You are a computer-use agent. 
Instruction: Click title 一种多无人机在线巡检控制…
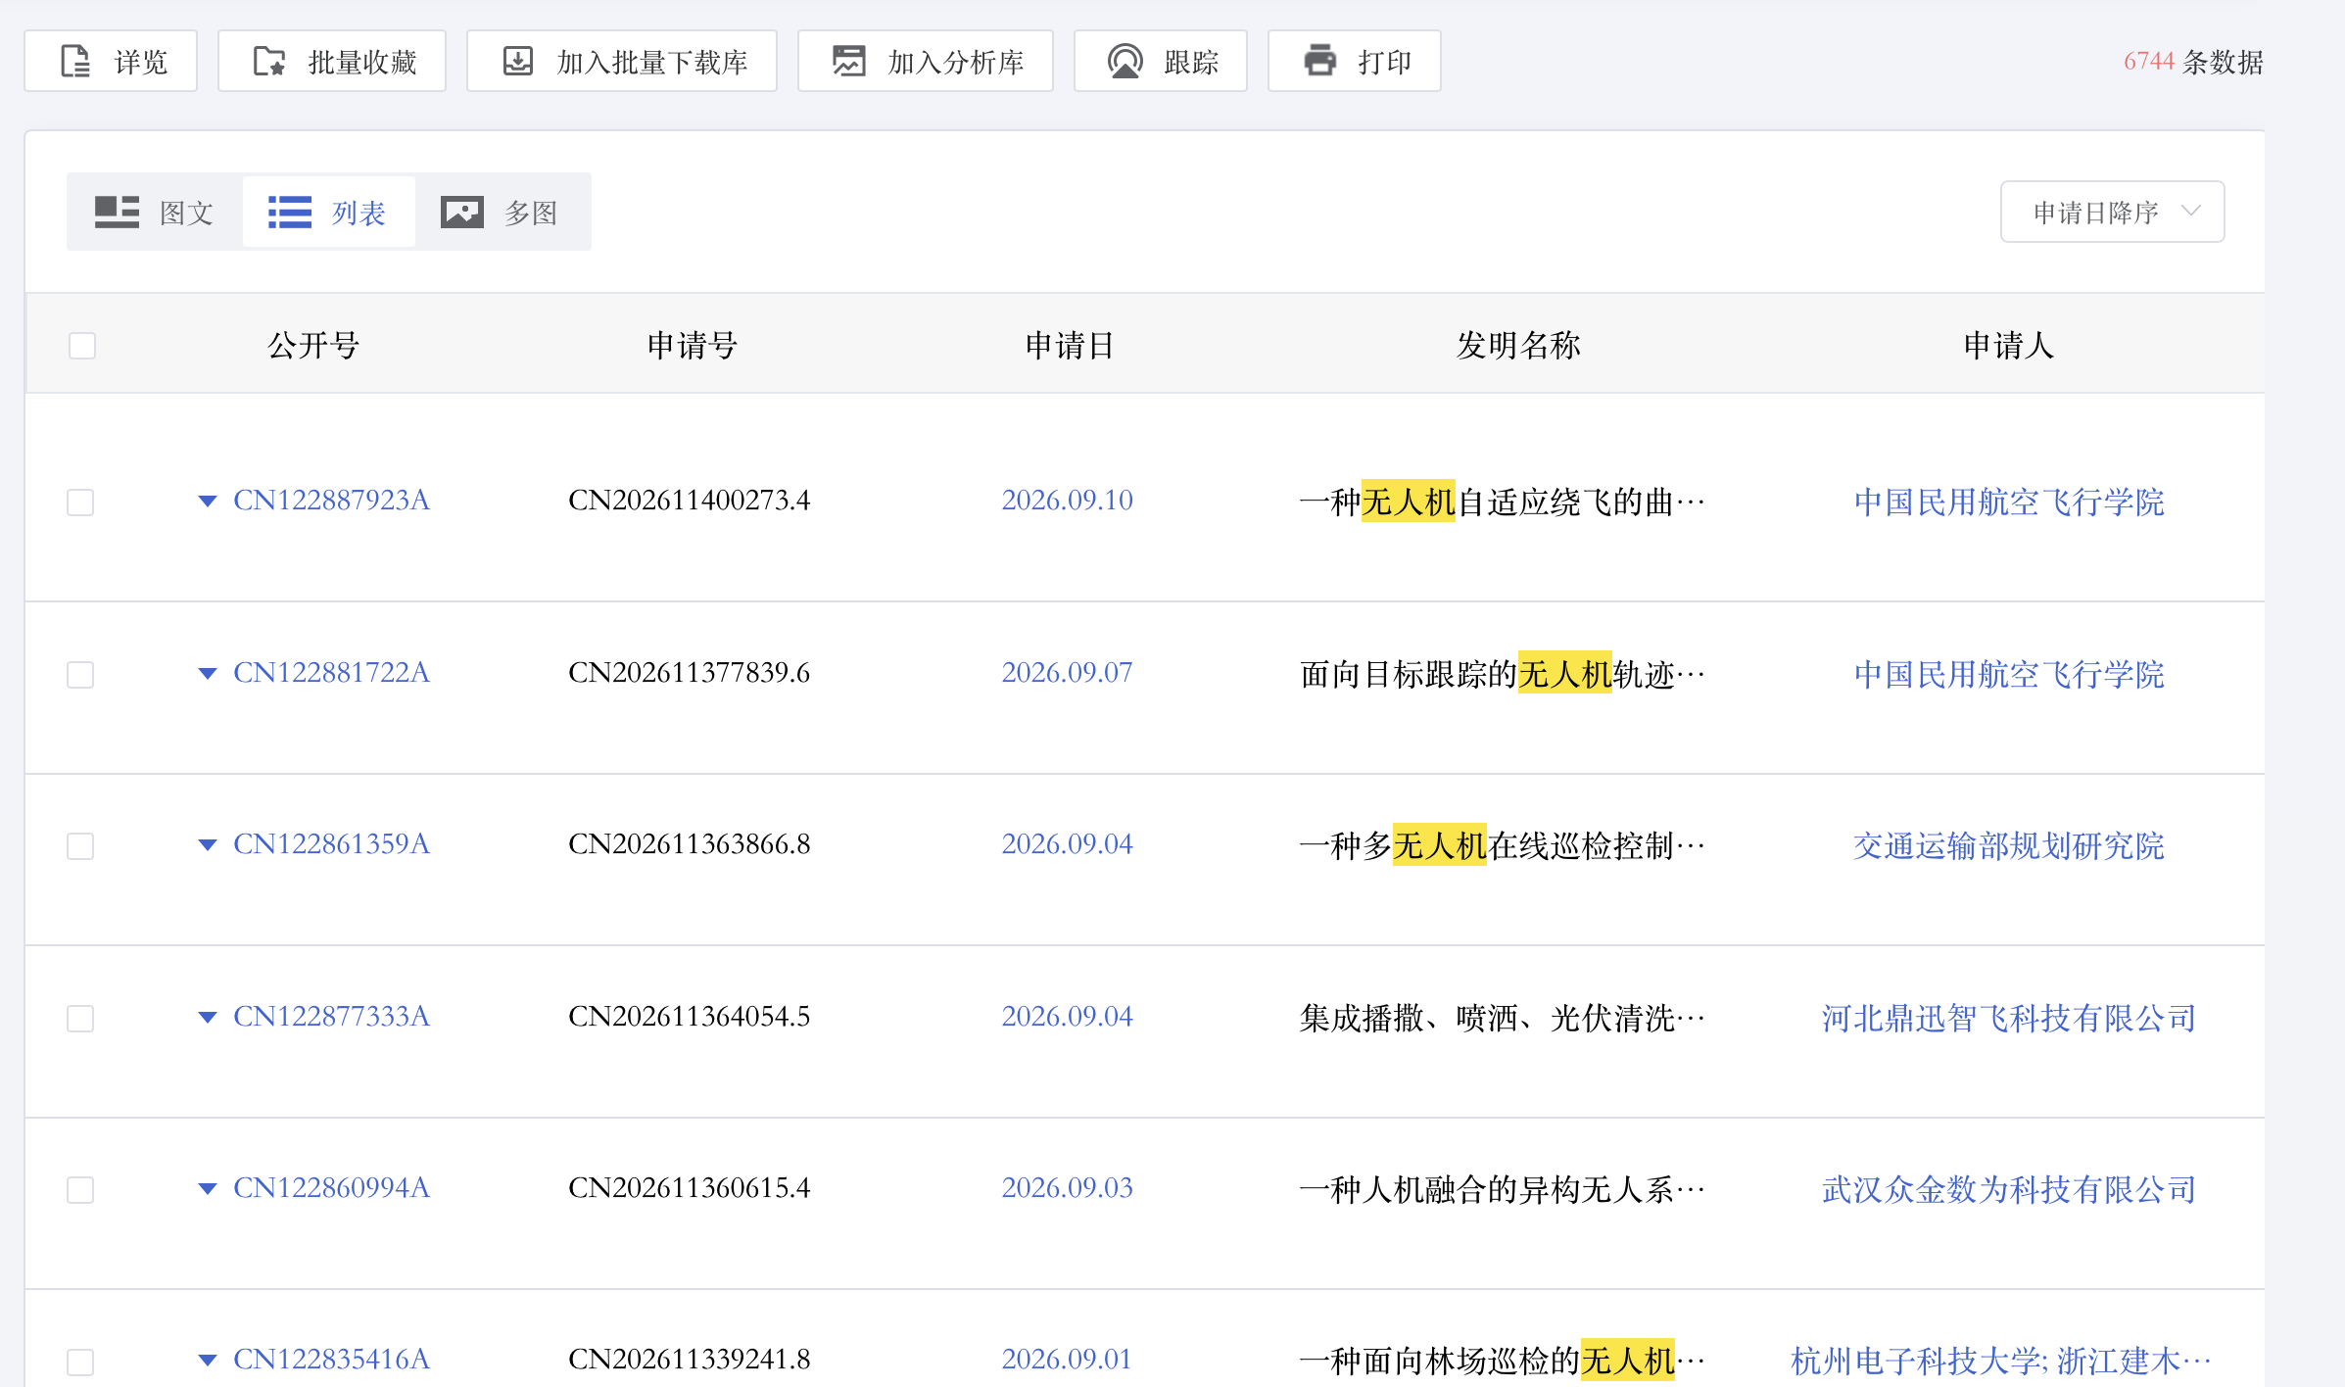(x=1502, y=845)
